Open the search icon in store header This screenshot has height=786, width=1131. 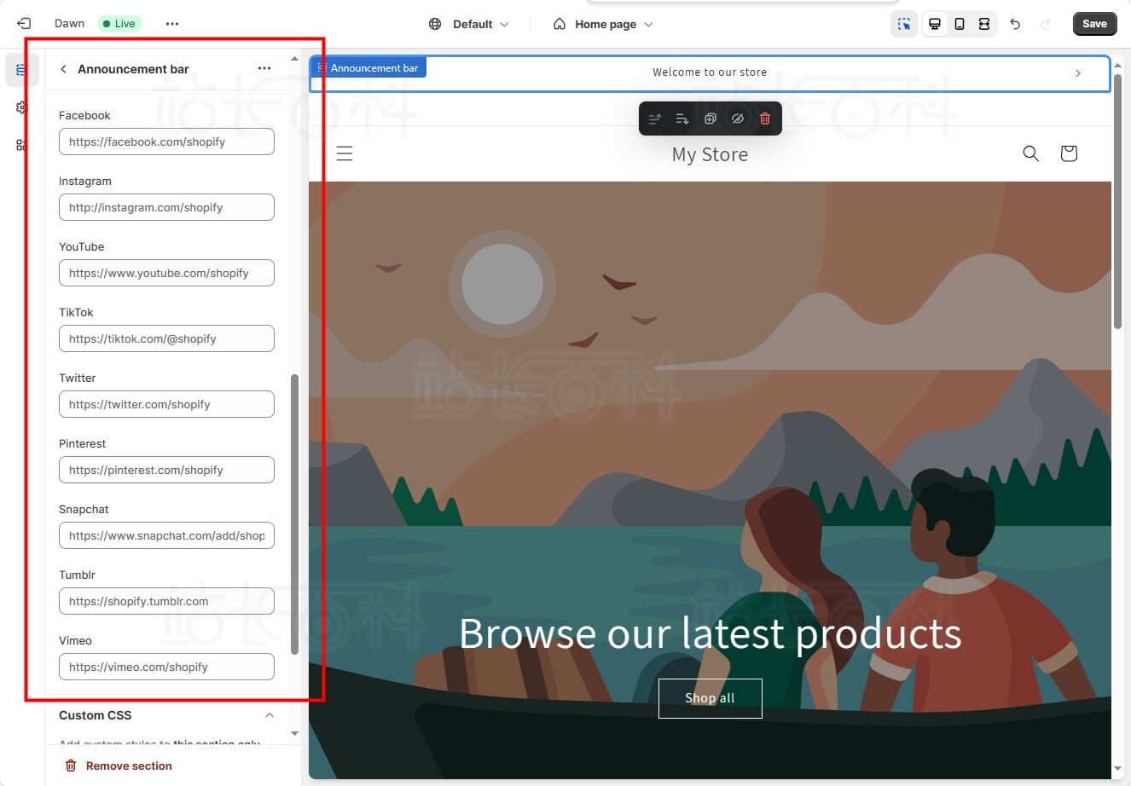[1030, 153]
